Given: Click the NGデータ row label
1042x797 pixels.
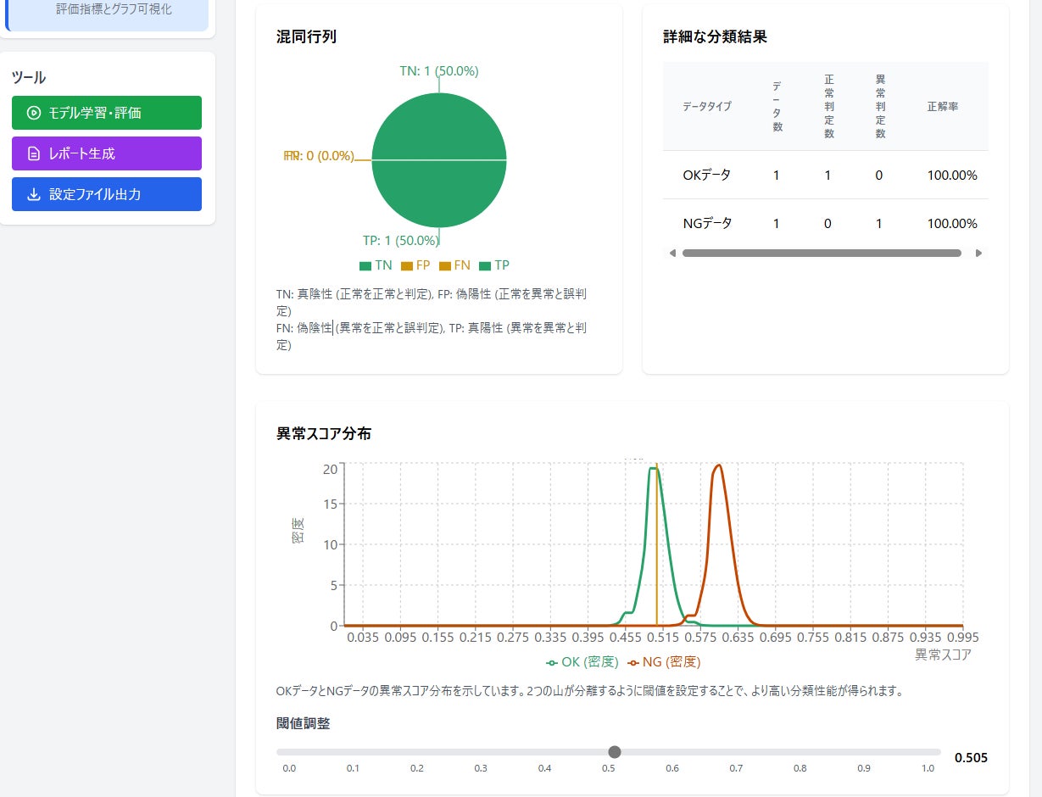Looking at the screenshot, I should [x=707, y=224].
